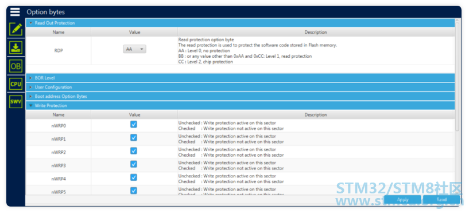Toggle the nWRP0 checkbox
The image size is (469, 214).
tap(134, 124)
